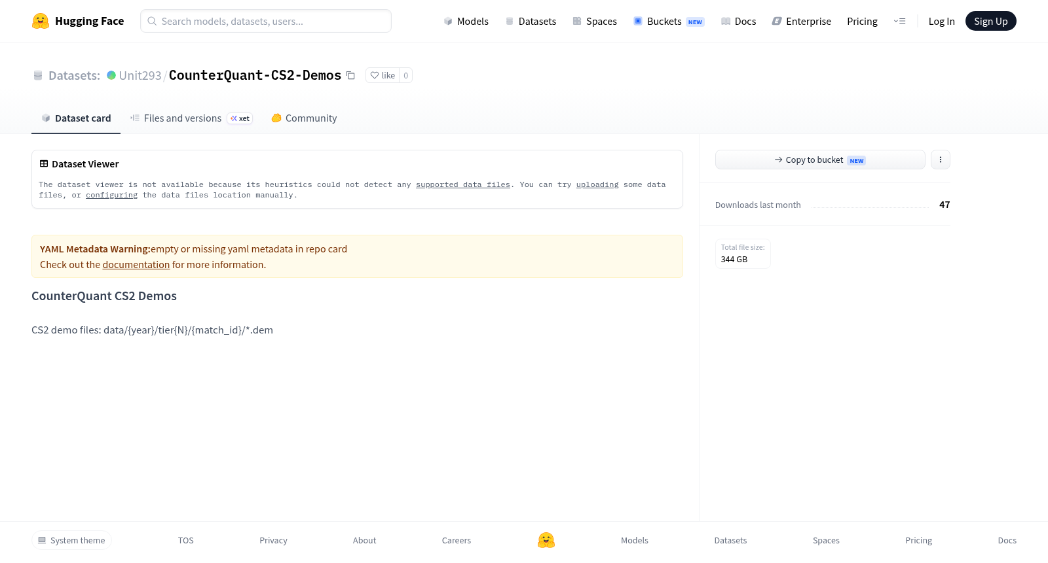Viewport: 1048px width, 563px height.
Task: Copy dataset name with copy icon
Action: tap(350, 75)
